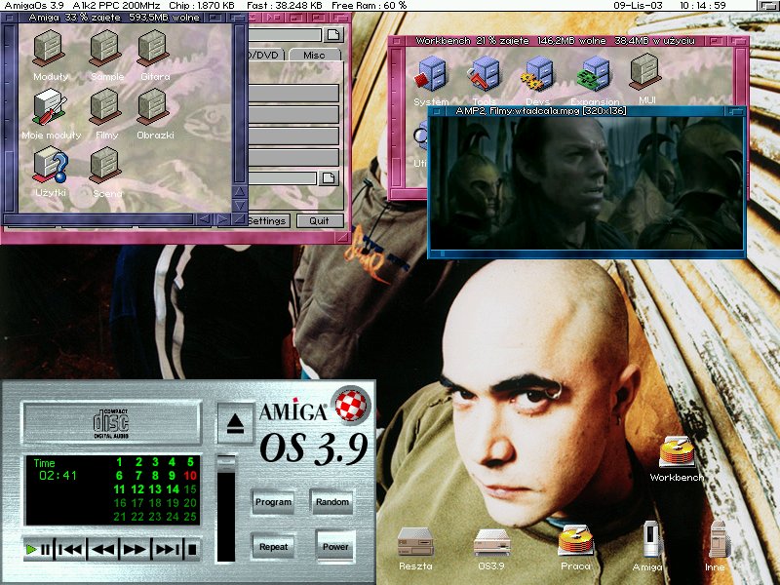Skip to the previous CD track
This screenshot has width=780, height=585.
pyautogui.click(x=69, y=549)
